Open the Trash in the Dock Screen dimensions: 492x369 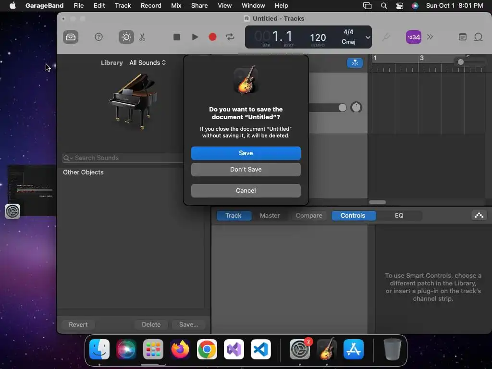[x=392, y=349]
